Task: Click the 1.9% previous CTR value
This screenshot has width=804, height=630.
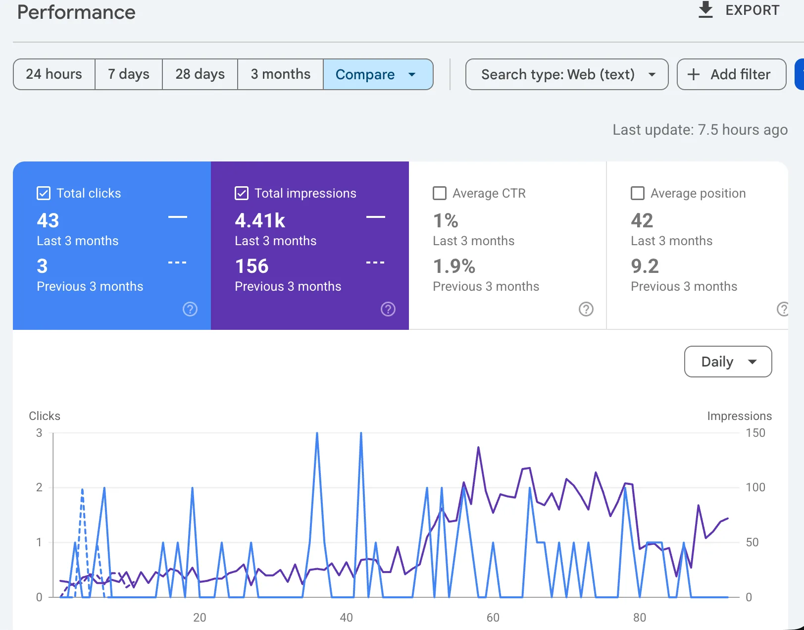Action: (x=454, y=266)
